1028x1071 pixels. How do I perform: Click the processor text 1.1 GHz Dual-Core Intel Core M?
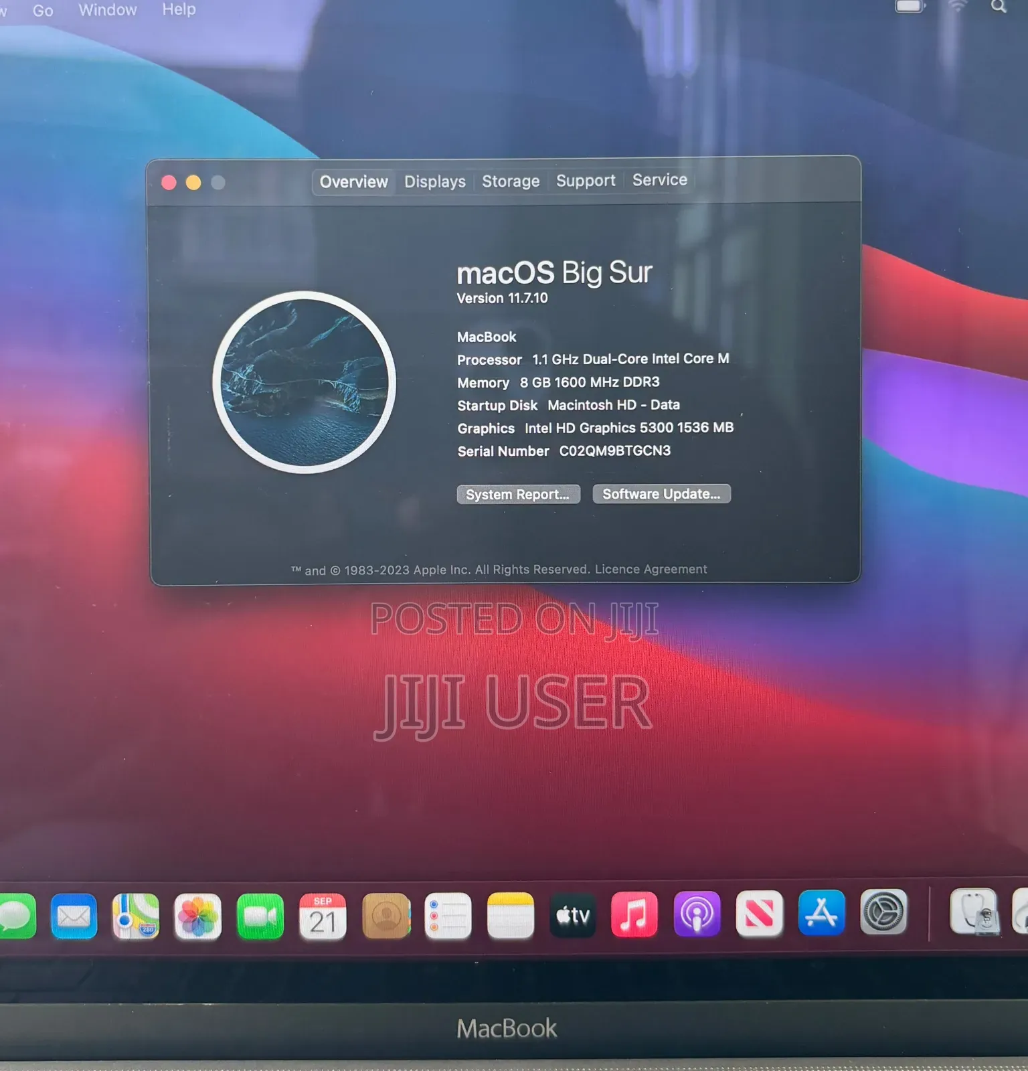click(x=630, y=359)
